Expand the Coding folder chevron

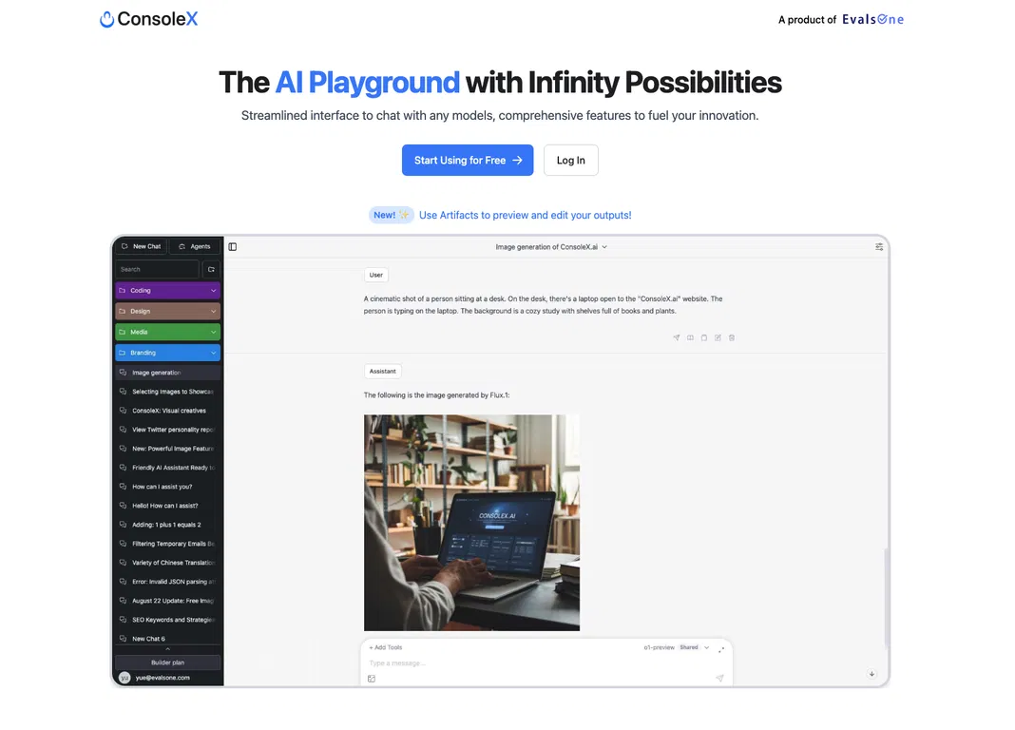coord(213,291)
